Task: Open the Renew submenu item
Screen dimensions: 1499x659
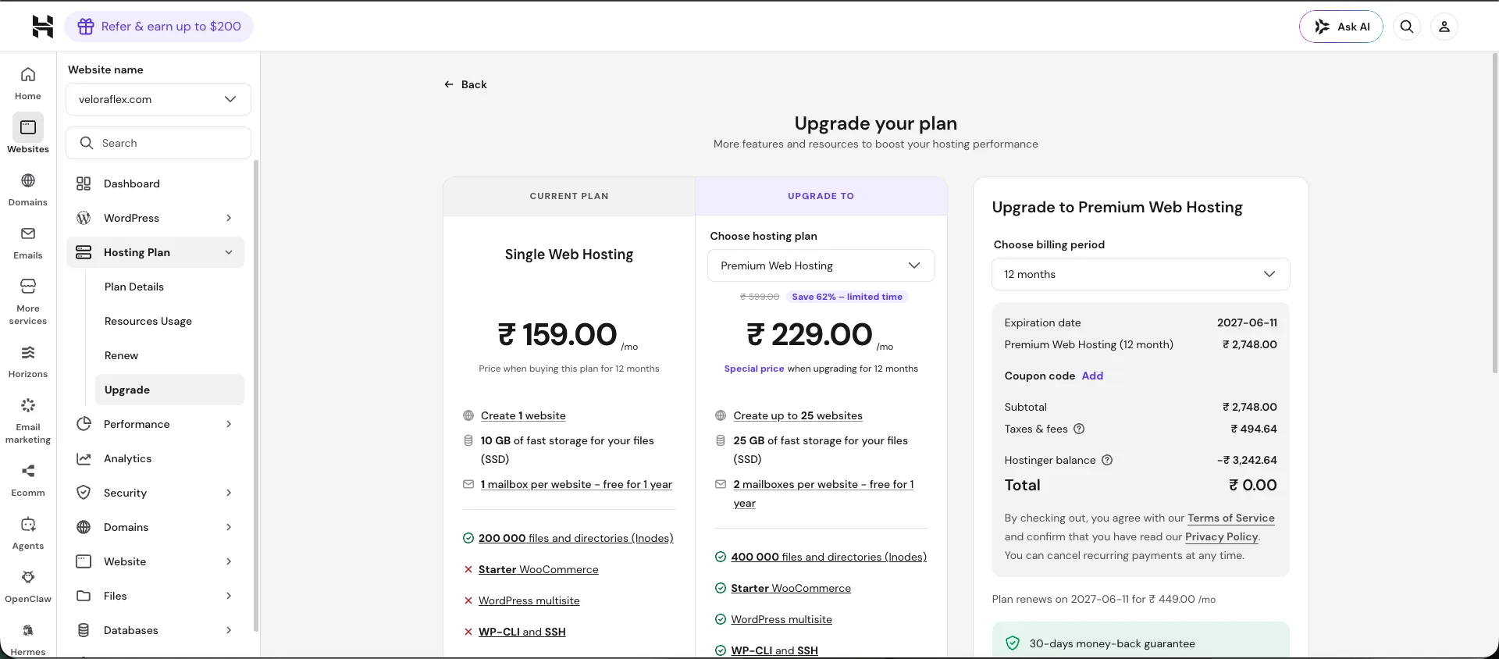Action: point(169,355)
